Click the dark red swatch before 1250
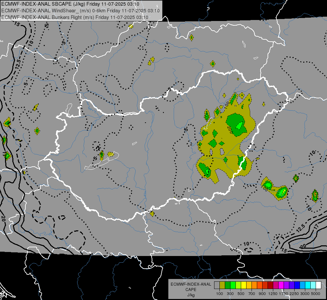This screenshot has height=300, width=327. tap(270, 285)
